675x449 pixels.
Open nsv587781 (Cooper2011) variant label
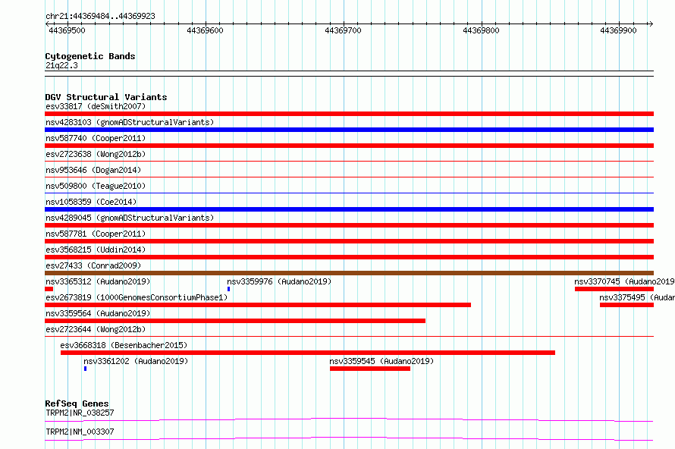[x=96, y=234]
